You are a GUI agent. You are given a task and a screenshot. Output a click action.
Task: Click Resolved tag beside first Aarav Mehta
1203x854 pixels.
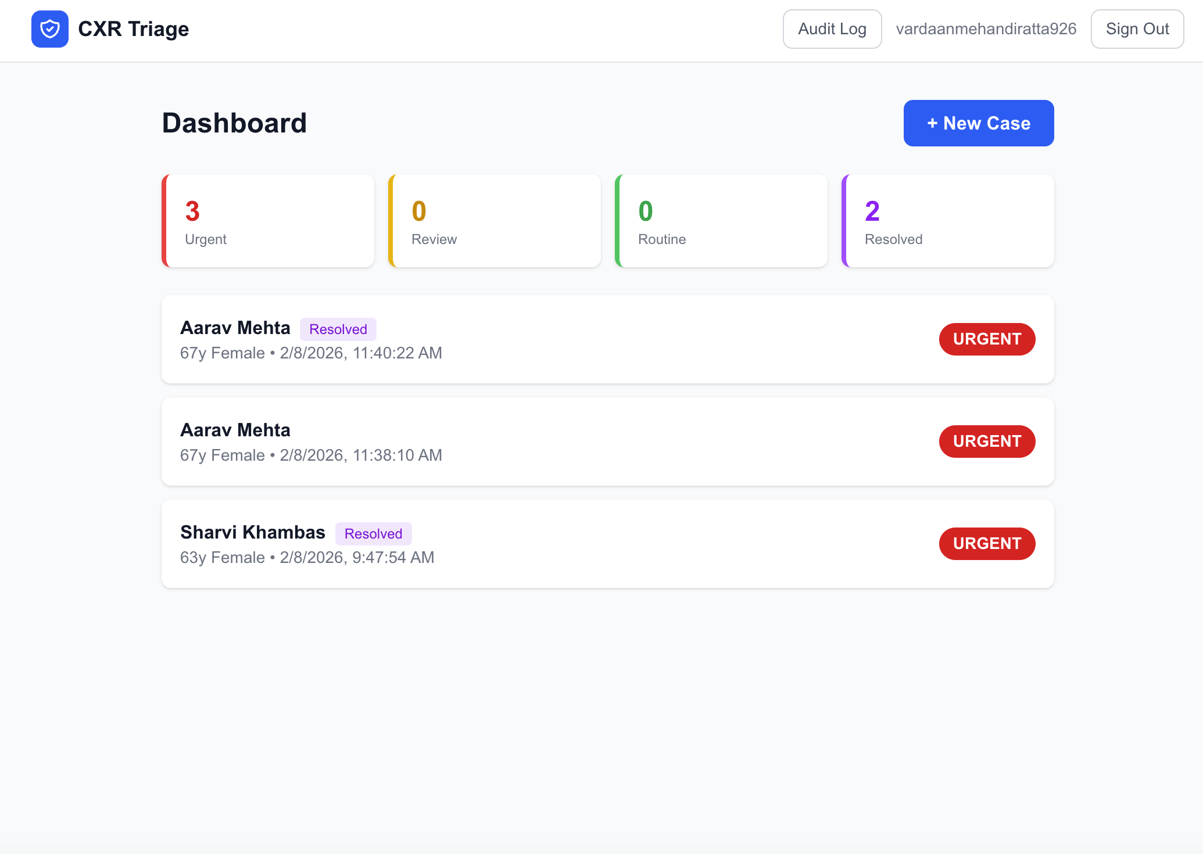tap(338, 329)
